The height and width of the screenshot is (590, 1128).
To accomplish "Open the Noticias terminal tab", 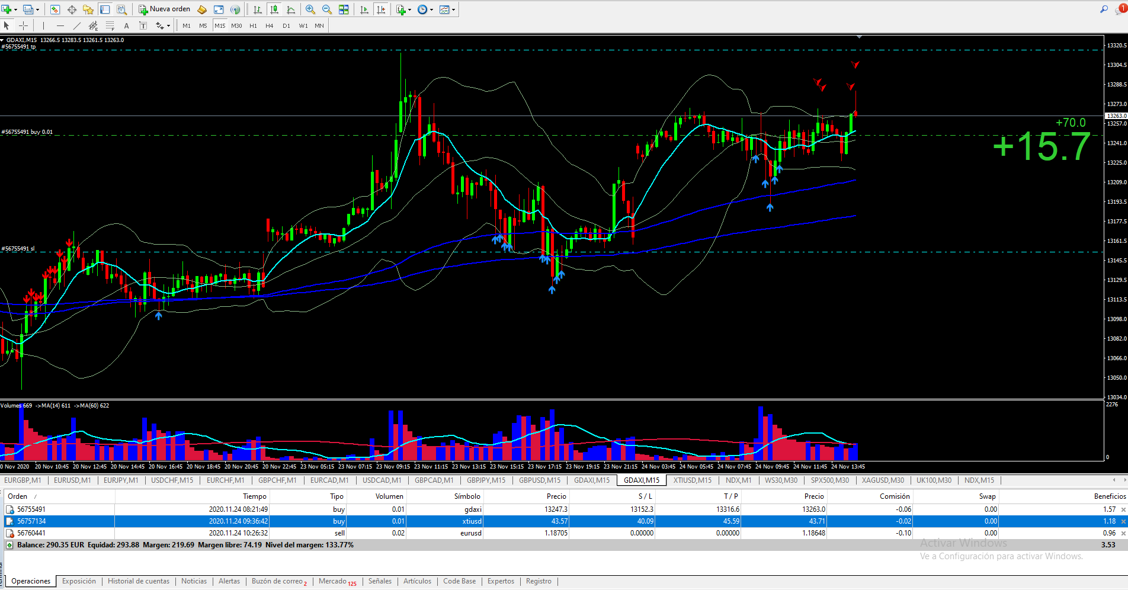I will click(194, 581).
